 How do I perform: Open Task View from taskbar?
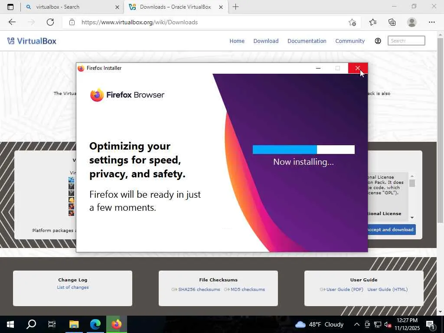pos(52,324)
